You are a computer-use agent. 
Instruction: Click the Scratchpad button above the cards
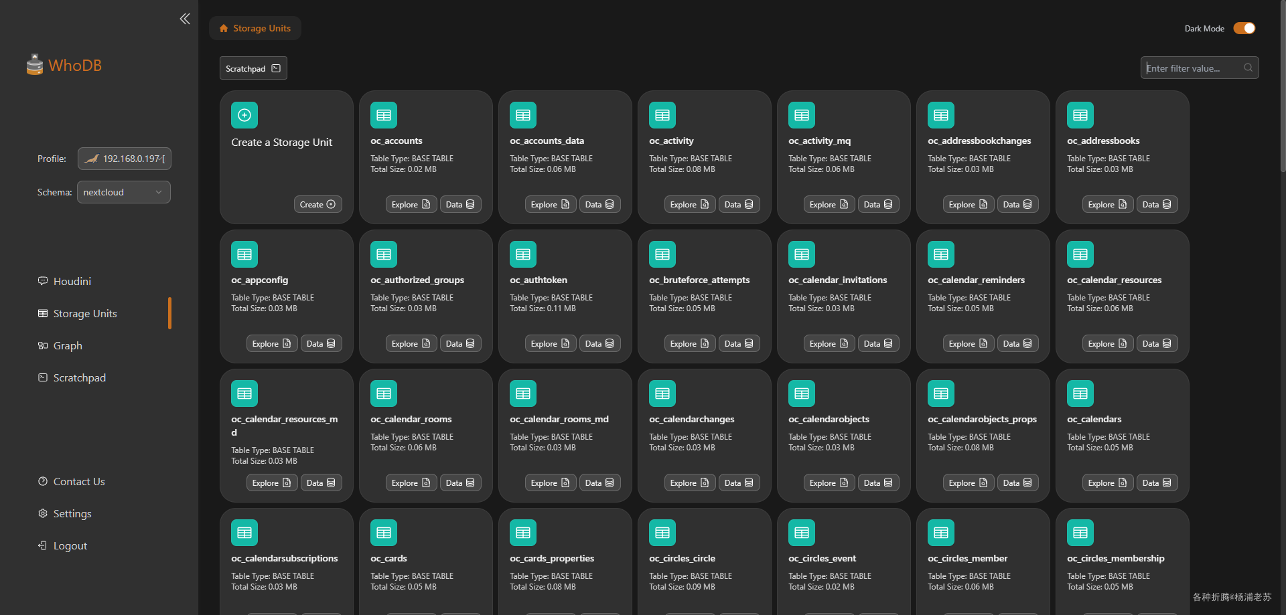(x=253, y=68)
